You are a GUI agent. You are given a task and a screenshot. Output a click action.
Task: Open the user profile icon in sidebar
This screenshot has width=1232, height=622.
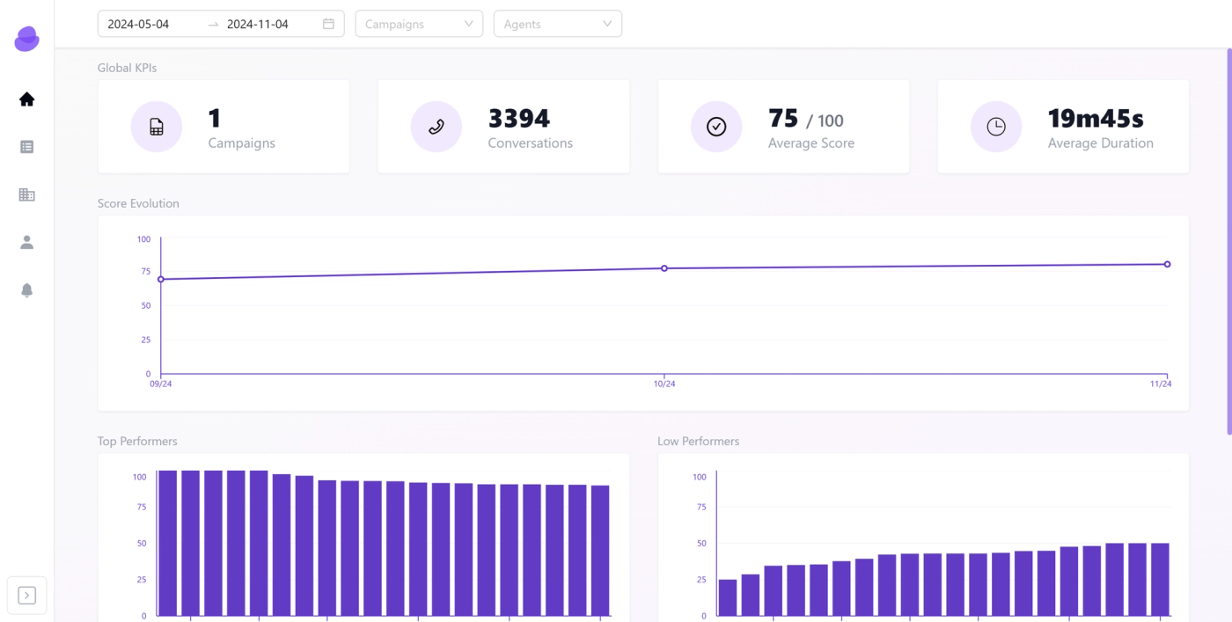click(x=26, y=242)
